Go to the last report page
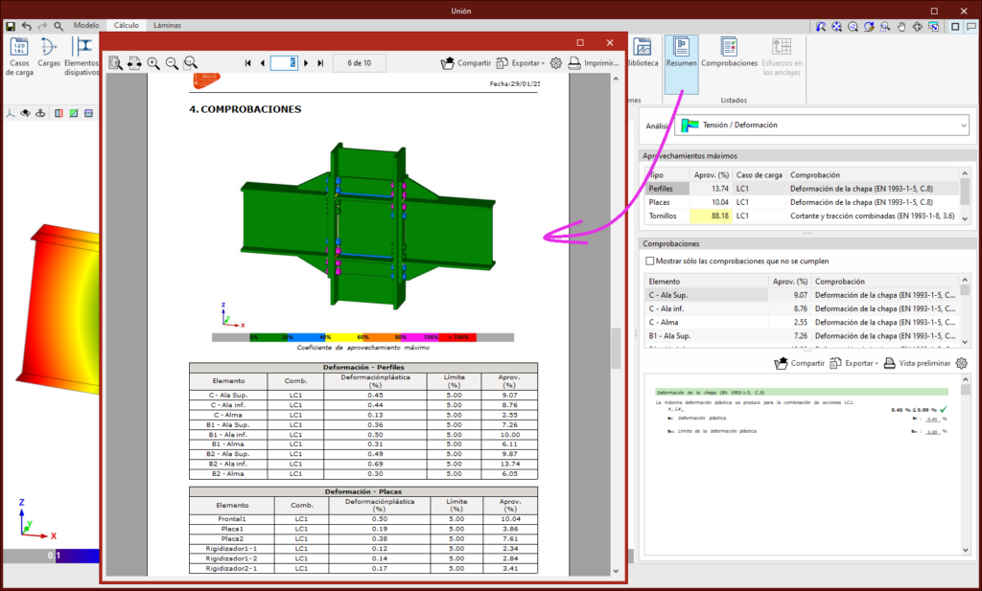This screenshot has width=982, height=591. (x=320, y=63)
